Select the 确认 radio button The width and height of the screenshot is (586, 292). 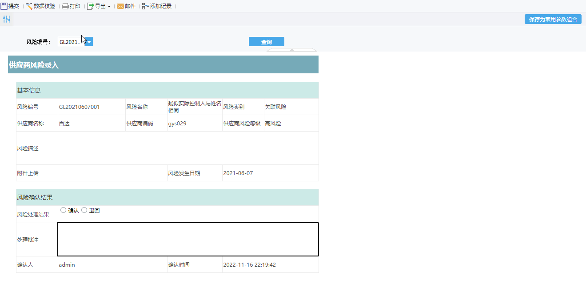63,210
